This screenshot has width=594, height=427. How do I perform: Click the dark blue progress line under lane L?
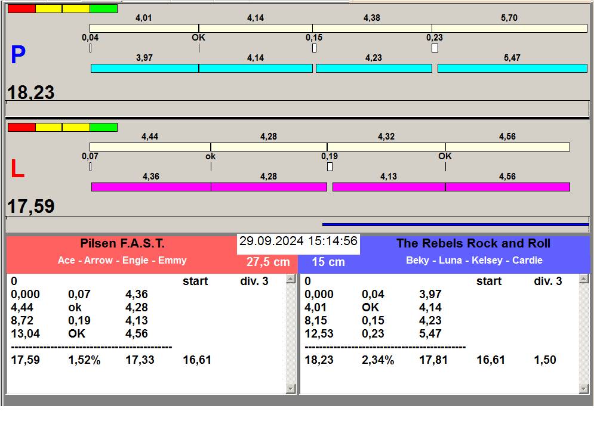455,225
